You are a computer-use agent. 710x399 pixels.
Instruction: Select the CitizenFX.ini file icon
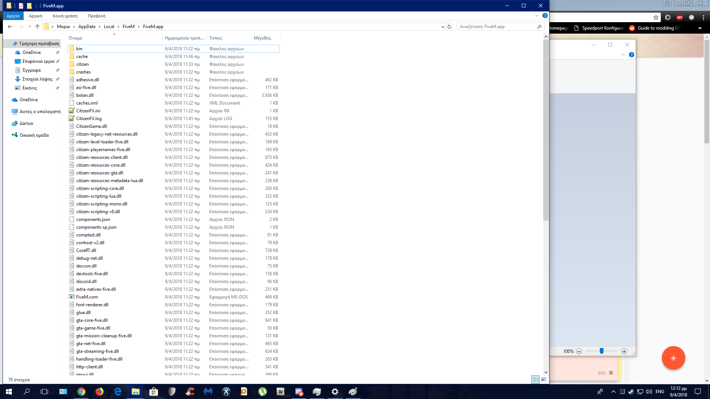coord(72,110)
